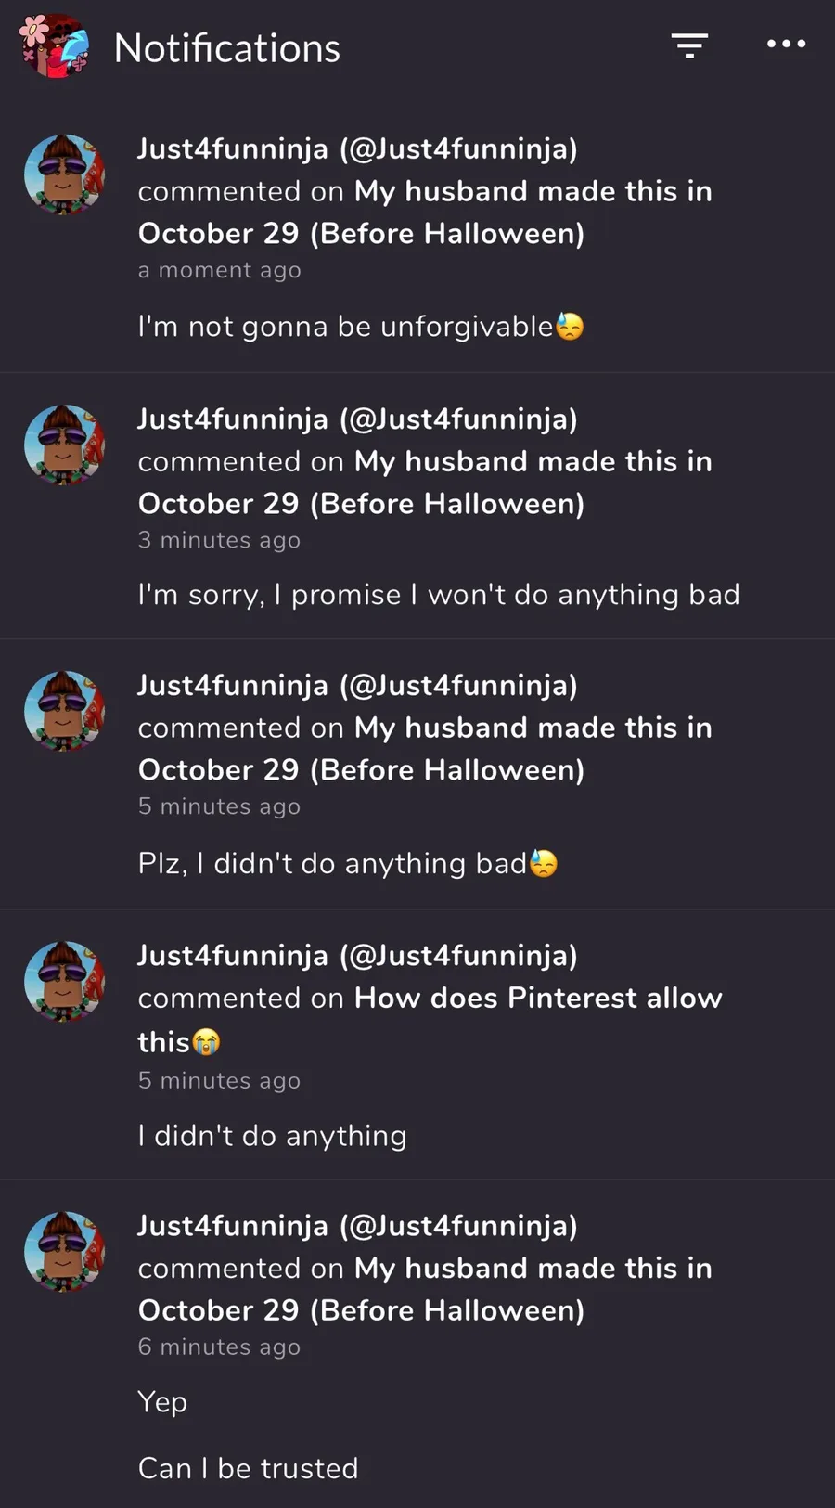This screenshot has width=835, height=1508.
Task: Open the three-dot more options menu
Action: (x=786, y=44)
